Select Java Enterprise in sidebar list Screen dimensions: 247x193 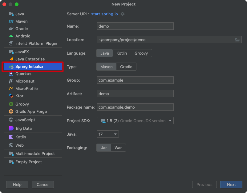click(33, 59)
